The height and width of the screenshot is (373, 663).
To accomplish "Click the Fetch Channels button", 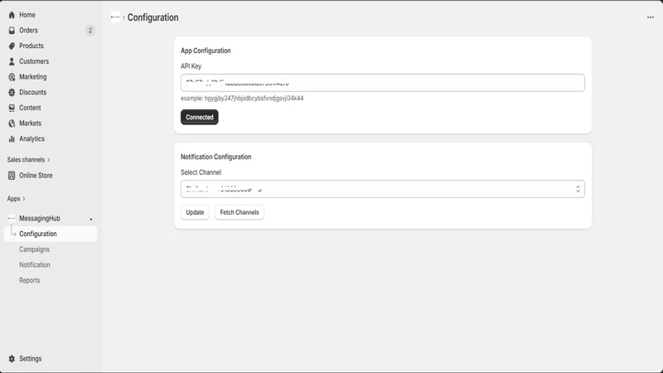I will 240,212.
